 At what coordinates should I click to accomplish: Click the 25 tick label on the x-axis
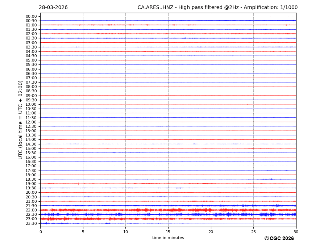(x=253, y=232)
